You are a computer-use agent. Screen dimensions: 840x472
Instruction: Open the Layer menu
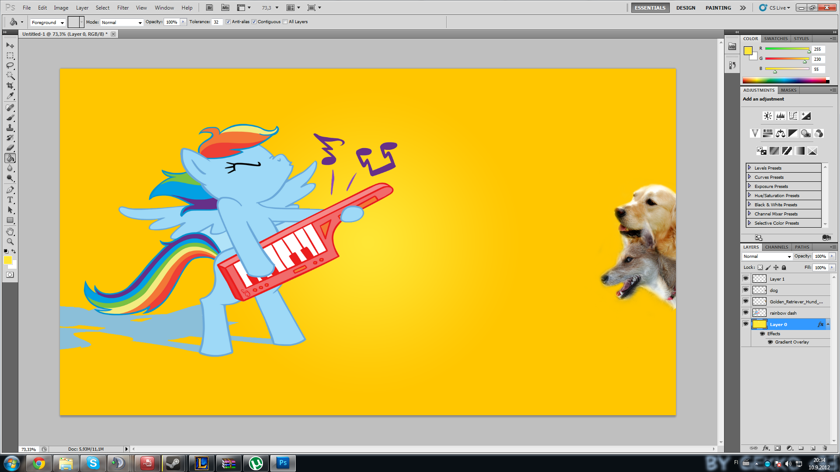point(82,8)
